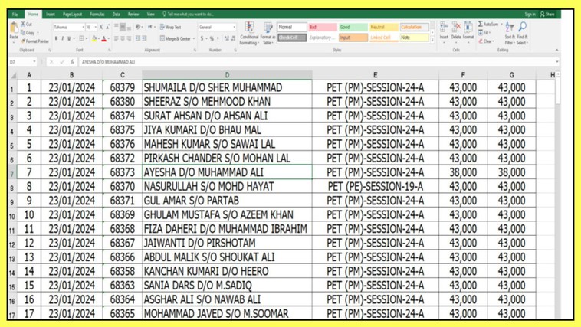
Task: Toggle Bold formatting
Action: (55, 38)
